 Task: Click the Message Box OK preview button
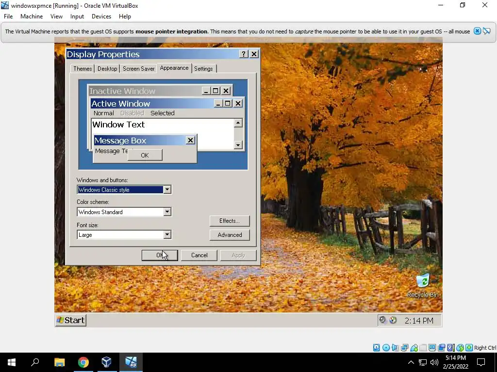click(145, 155)
